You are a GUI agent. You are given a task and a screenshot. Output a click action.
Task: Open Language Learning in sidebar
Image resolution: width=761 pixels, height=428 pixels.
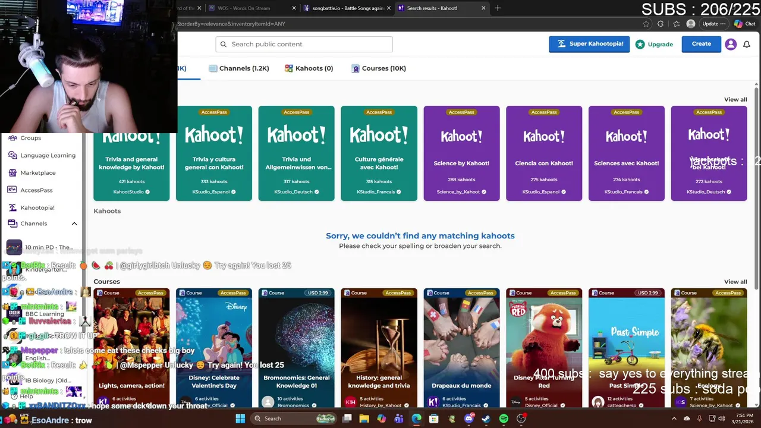coord(48,155)
